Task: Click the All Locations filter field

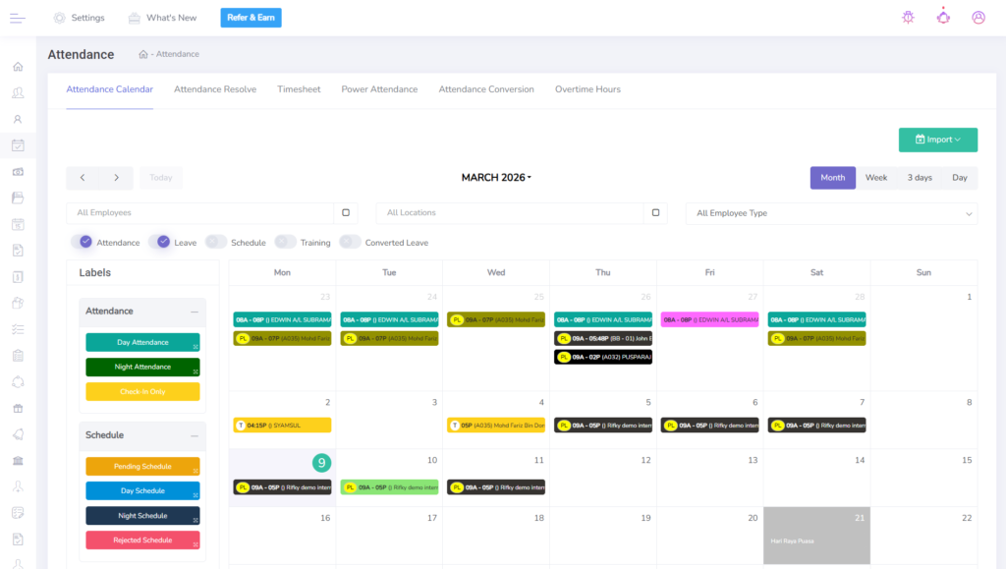Action: [511, 213]
